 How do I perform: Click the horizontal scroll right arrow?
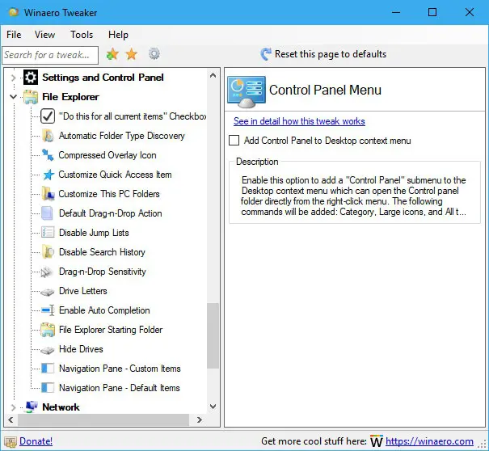pyautogui.click(x=200, y=419)
